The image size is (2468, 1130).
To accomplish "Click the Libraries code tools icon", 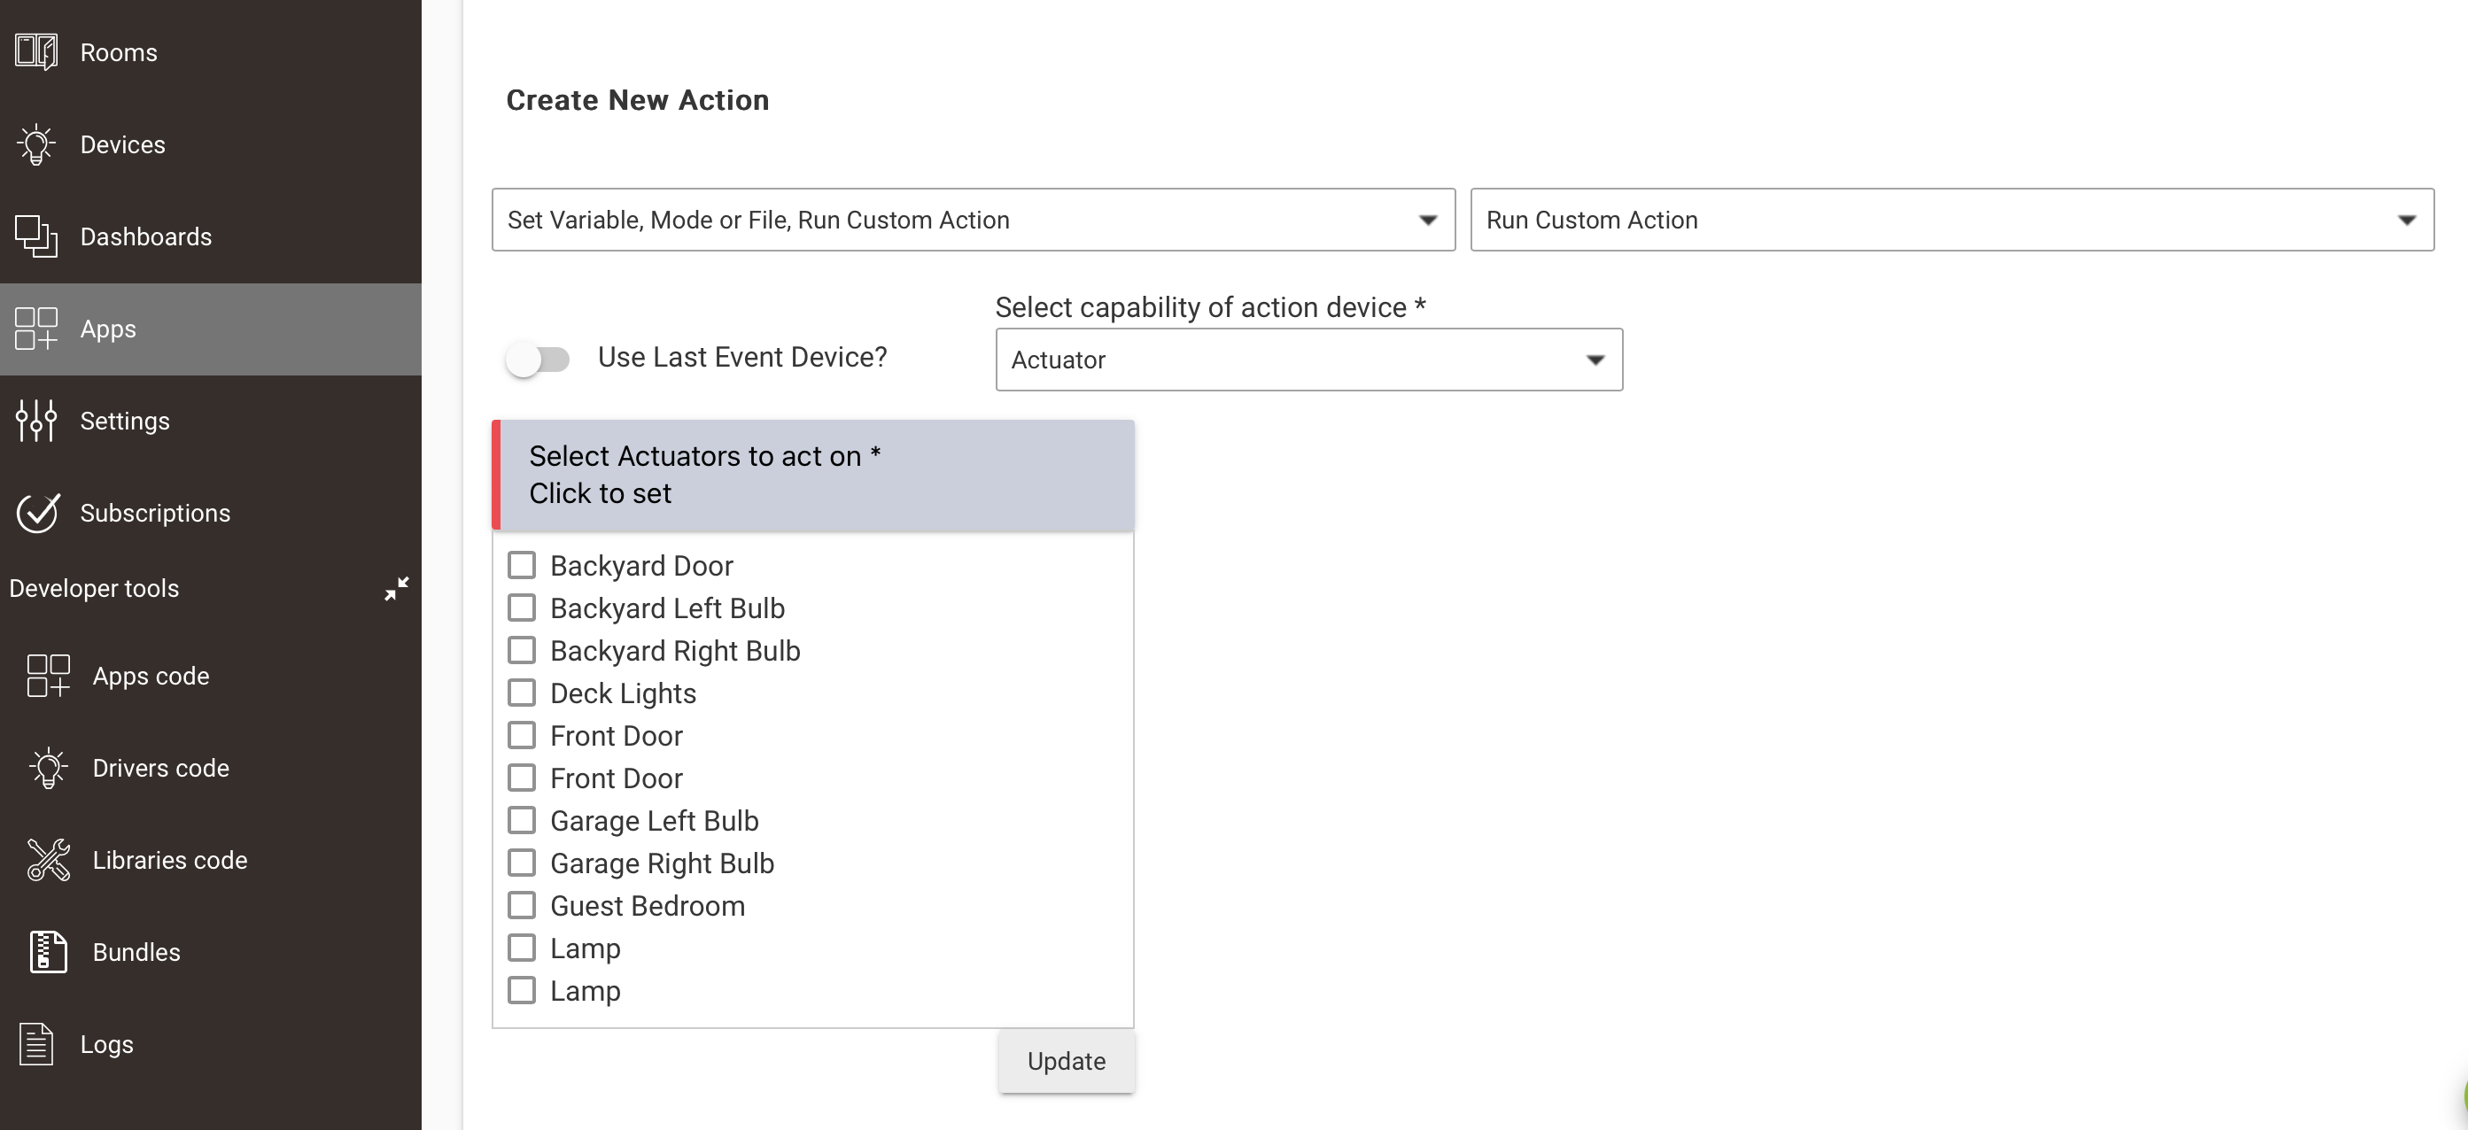I will 48,859.
